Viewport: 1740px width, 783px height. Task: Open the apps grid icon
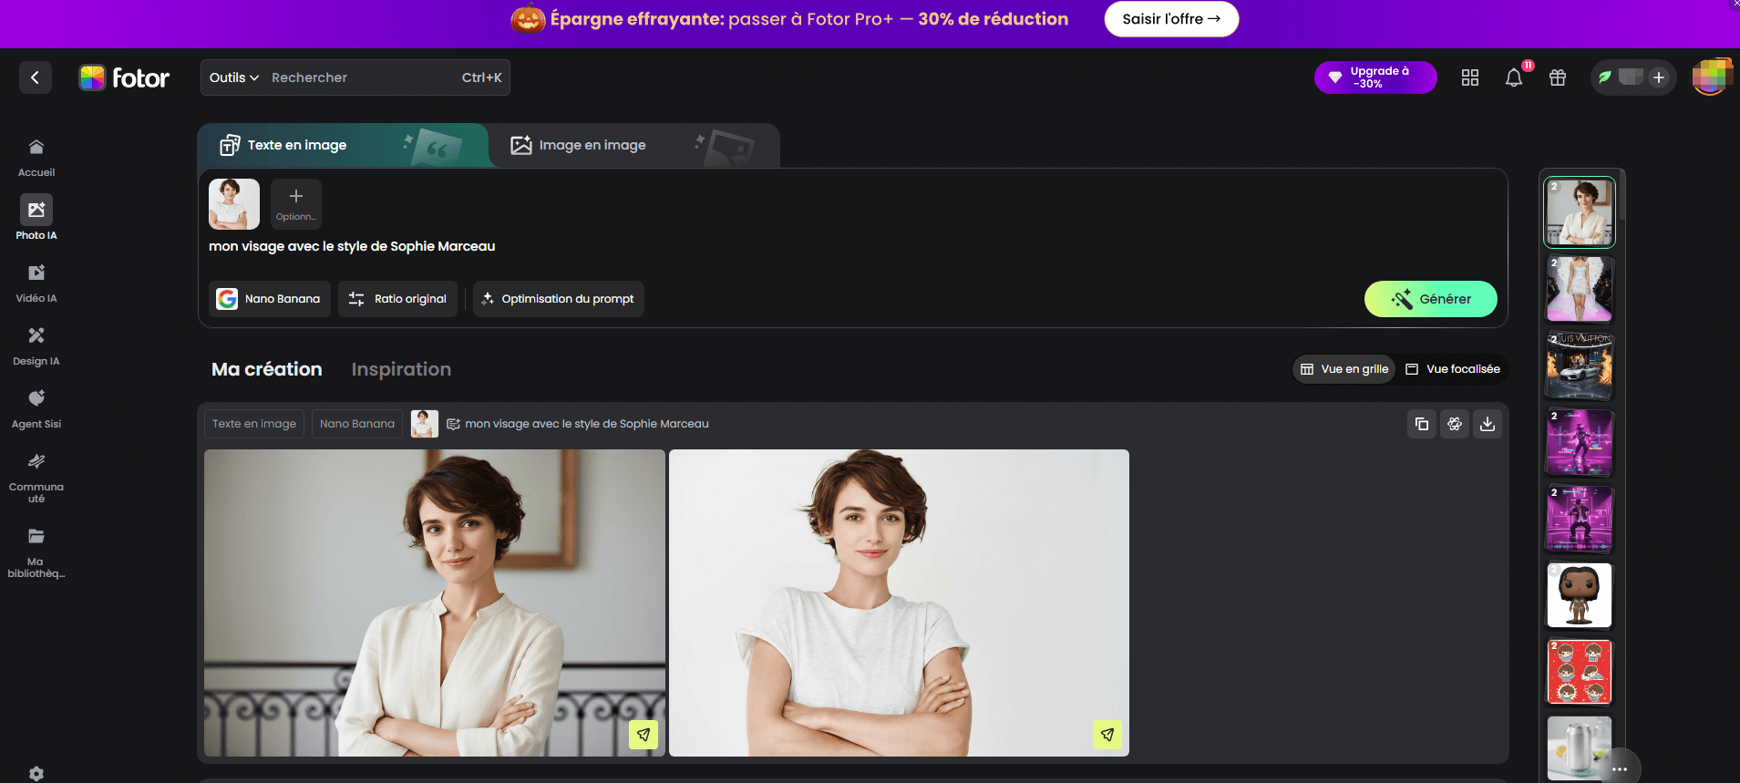tap(1470, 77)
